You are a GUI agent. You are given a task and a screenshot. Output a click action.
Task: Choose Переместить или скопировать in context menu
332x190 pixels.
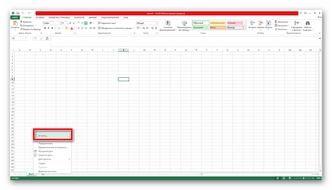click(x=52, y=147)
